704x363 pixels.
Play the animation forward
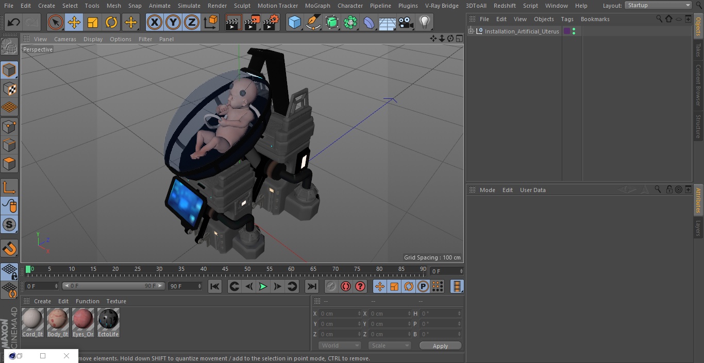(263, 286)
